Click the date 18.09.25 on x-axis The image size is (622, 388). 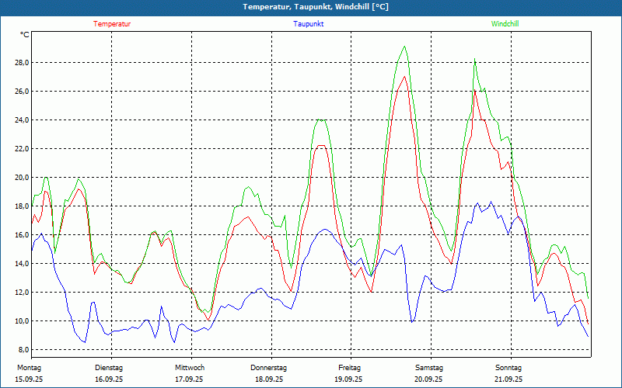pos(269,379)
